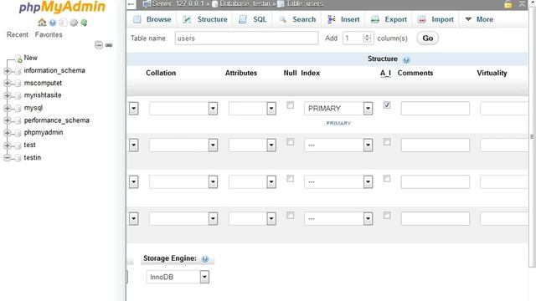This screenshot has width=536, height=301.
Task: Click the phpMyAdmin logo
Action: [x=62, y=7]
